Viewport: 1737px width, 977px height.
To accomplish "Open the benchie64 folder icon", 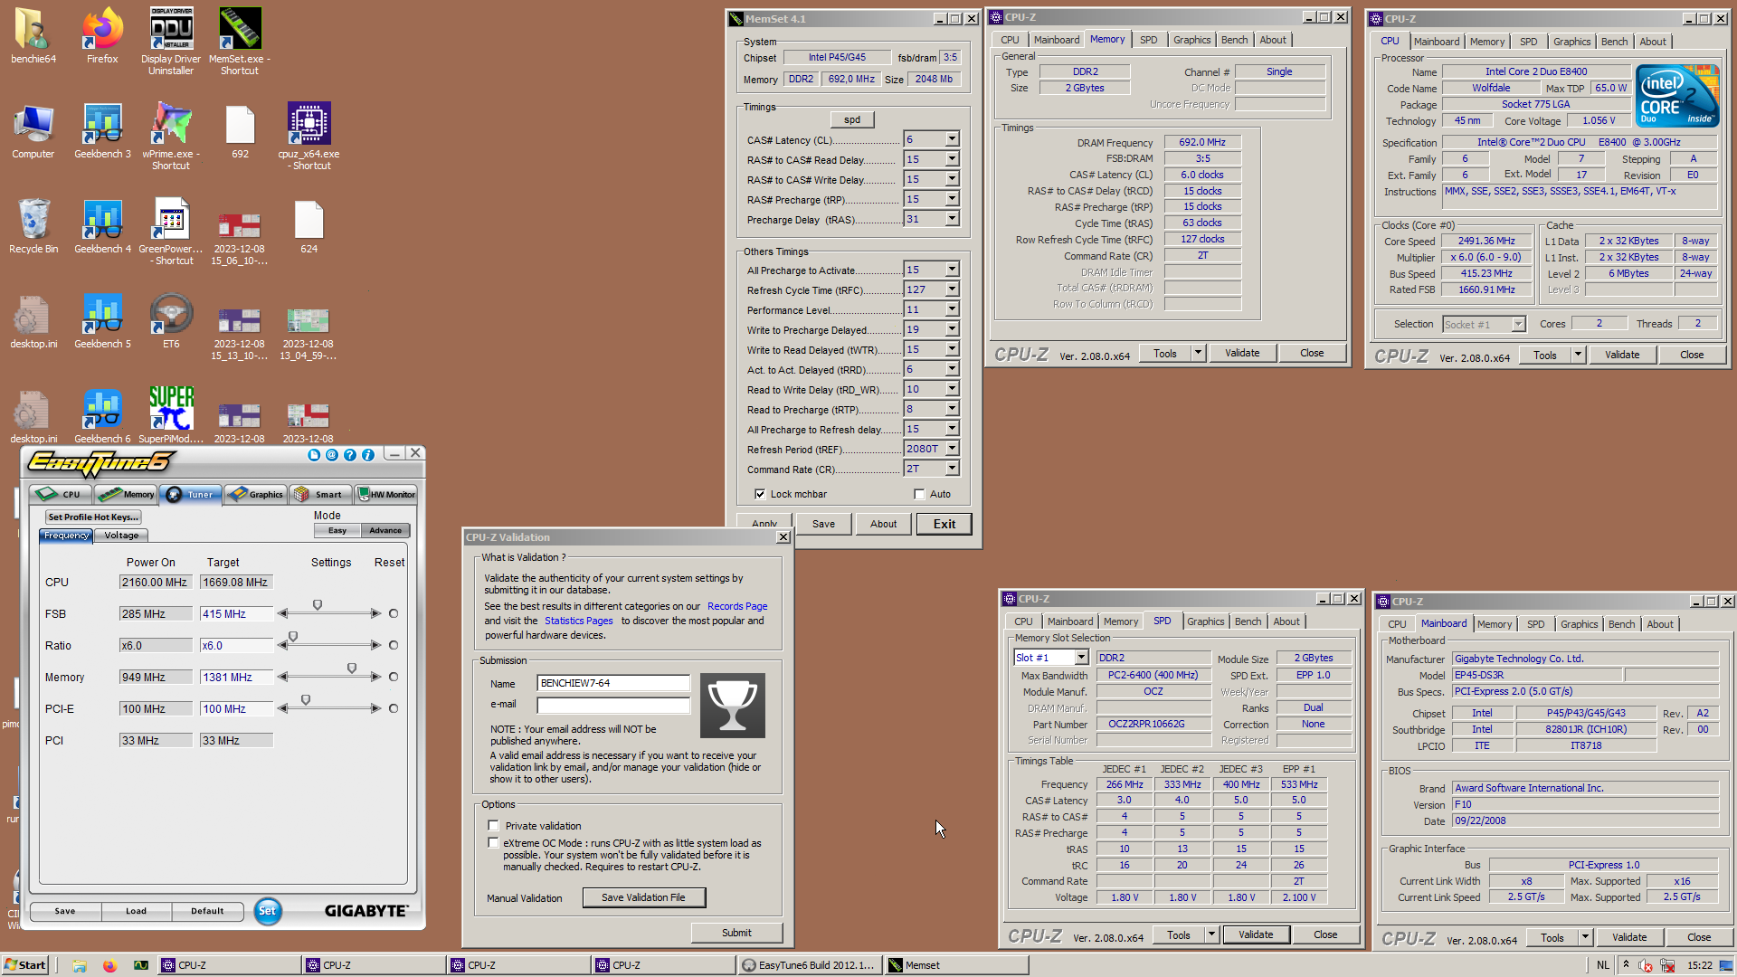I will 33,36.
